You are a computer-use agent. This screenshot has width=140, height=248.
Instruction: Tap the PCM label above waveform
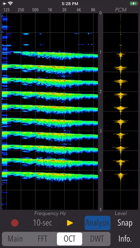tap(121, 10)
